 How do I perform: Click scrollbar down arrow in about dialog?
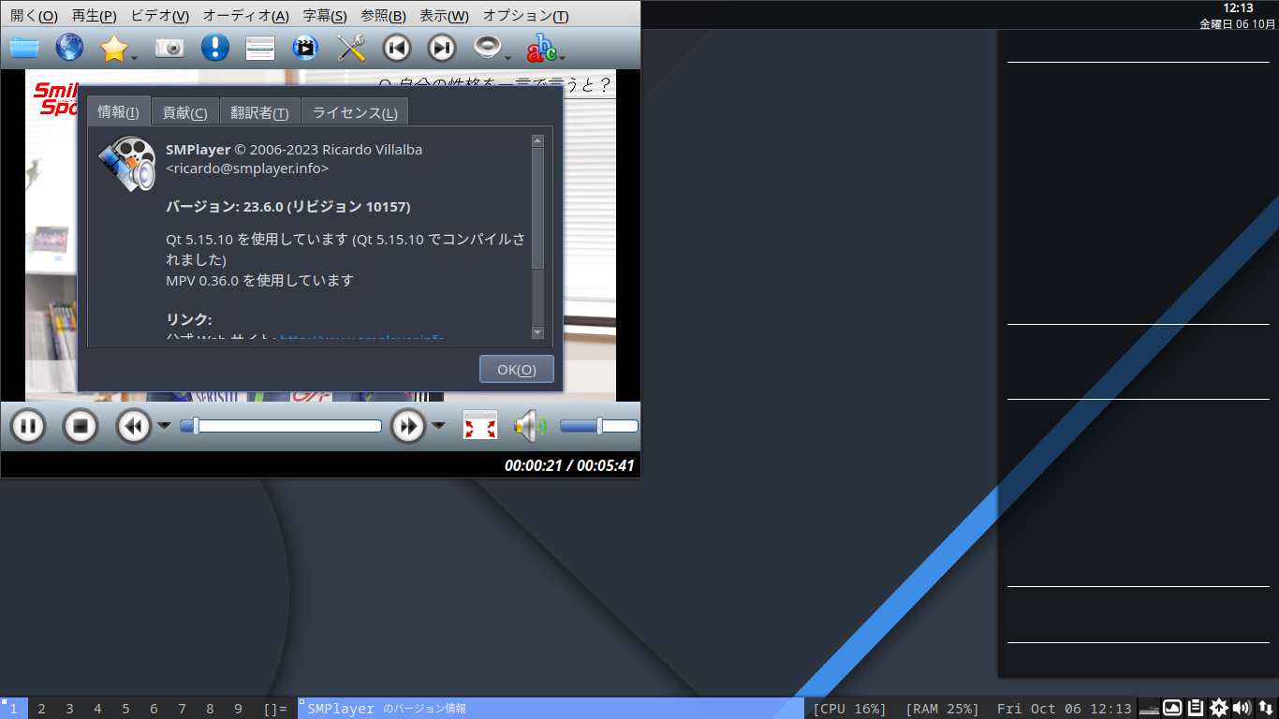click(537, 332)
